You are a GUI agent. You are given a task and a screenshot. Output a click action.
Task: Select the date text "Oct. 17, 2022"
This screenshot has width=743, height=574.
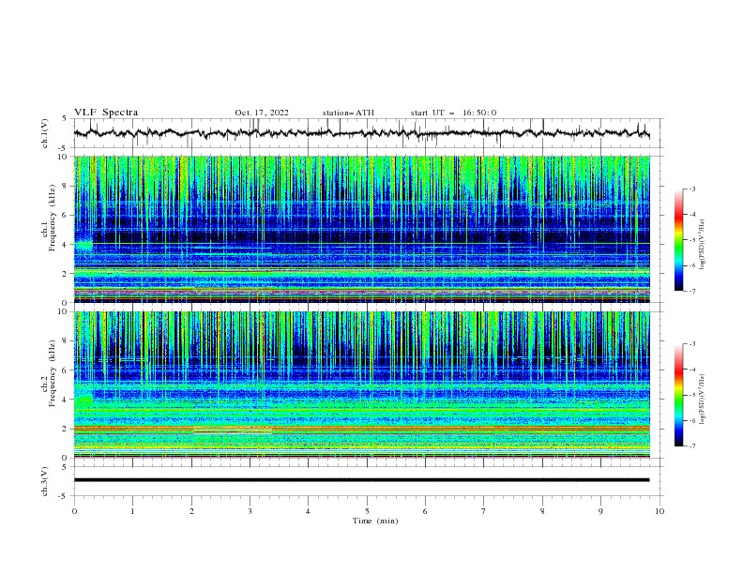[262, 113]
